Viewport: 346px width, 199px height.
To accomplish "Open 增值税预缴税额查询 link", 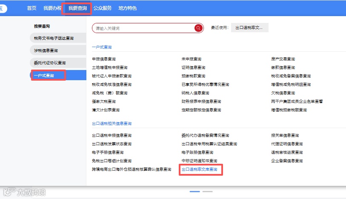I will [x=289, y=110].
